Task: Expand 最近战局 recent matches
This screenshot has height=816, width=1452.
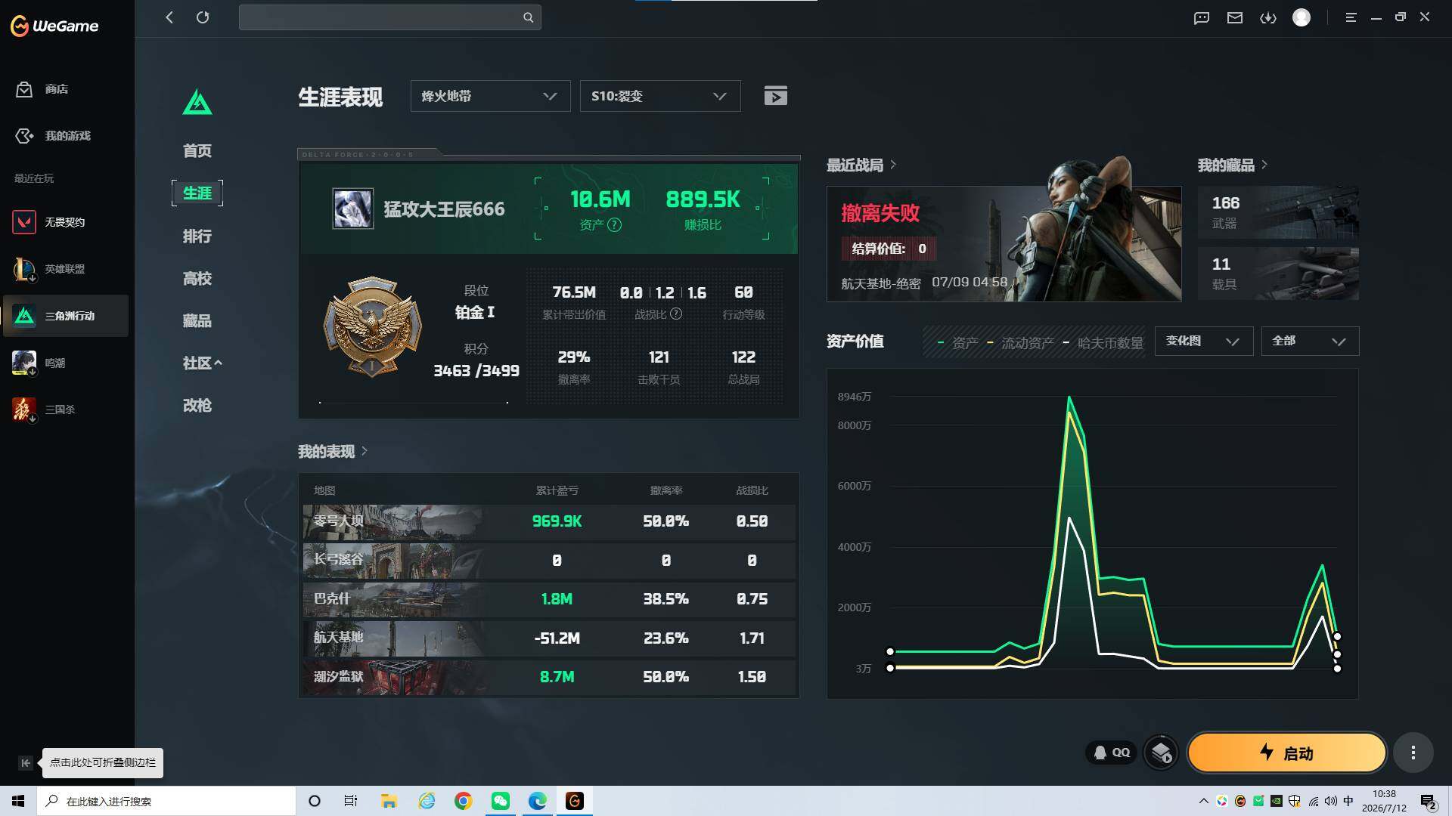Action: [x=861, y=165]
